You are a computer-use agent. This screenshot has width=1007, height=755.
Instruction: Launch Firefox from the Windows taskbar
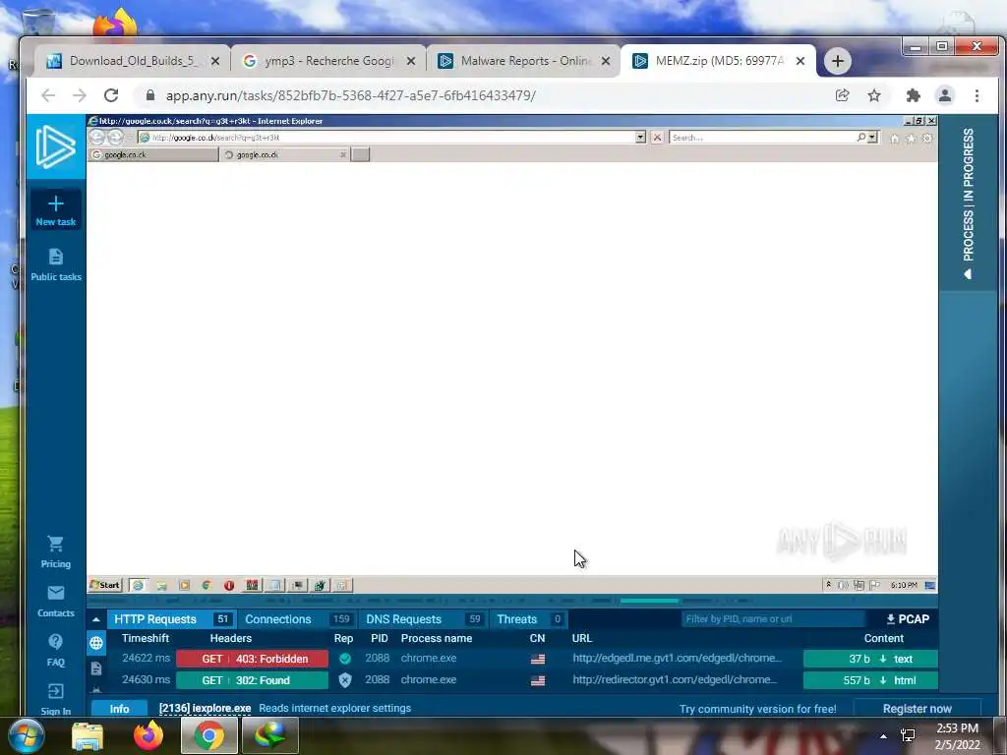point(148,735)
